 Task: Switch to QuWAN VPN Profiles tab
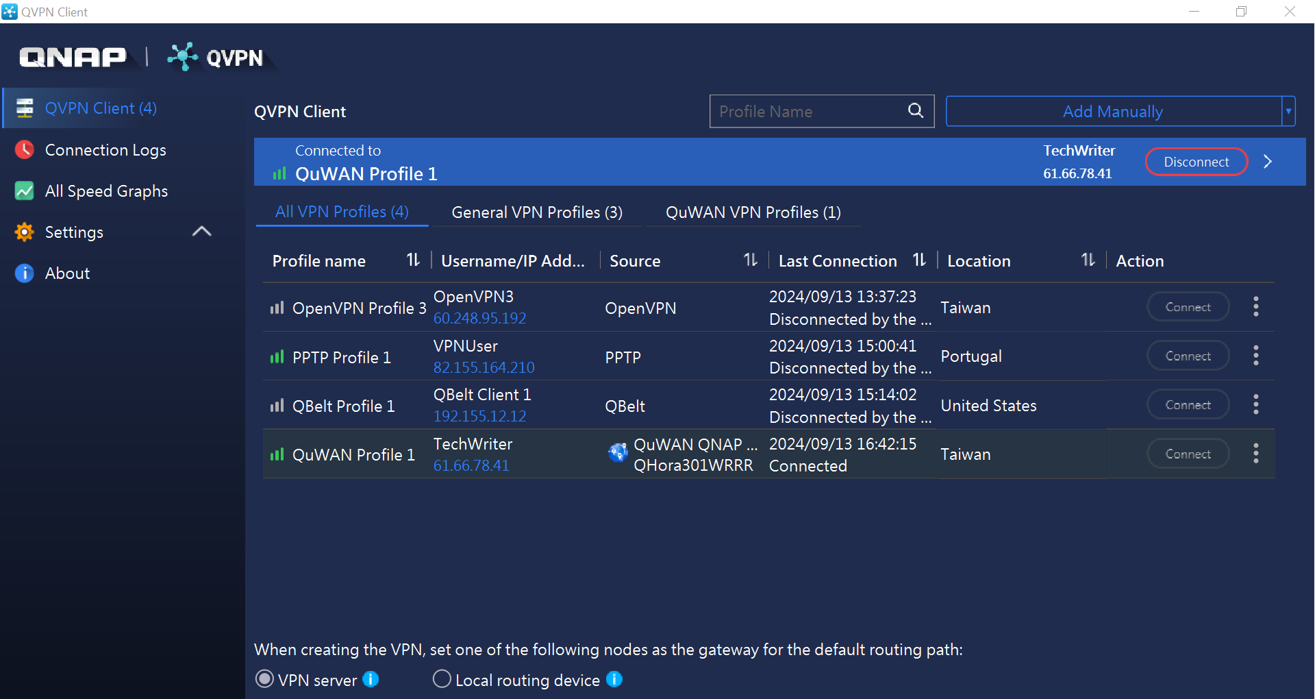753,212
